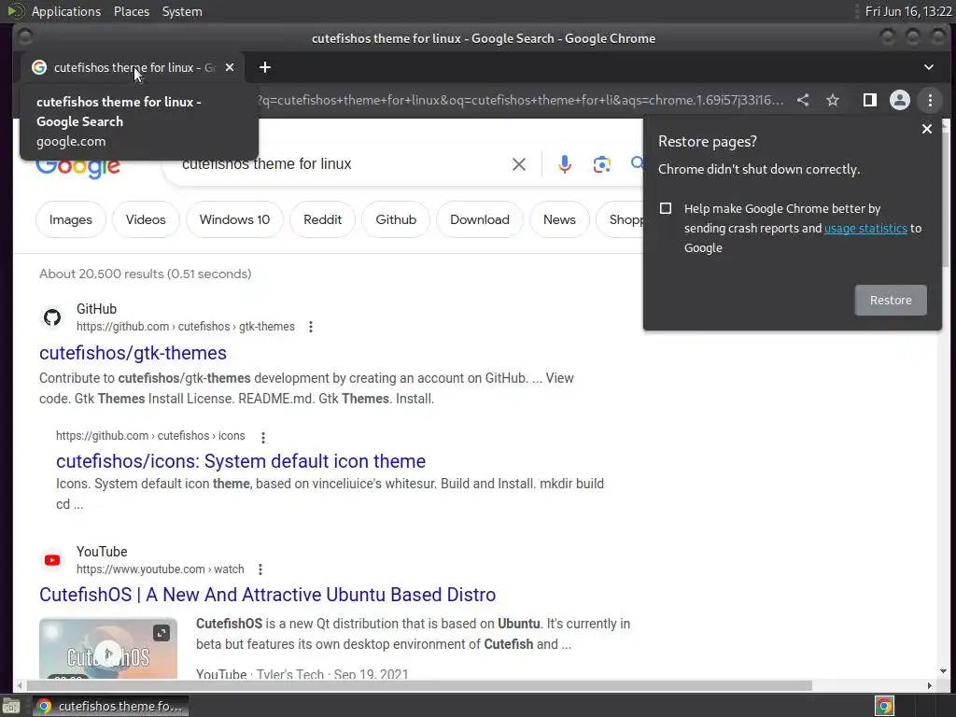Open the Places menu
This screenshot has width=956, height=717.
[131, 11]
